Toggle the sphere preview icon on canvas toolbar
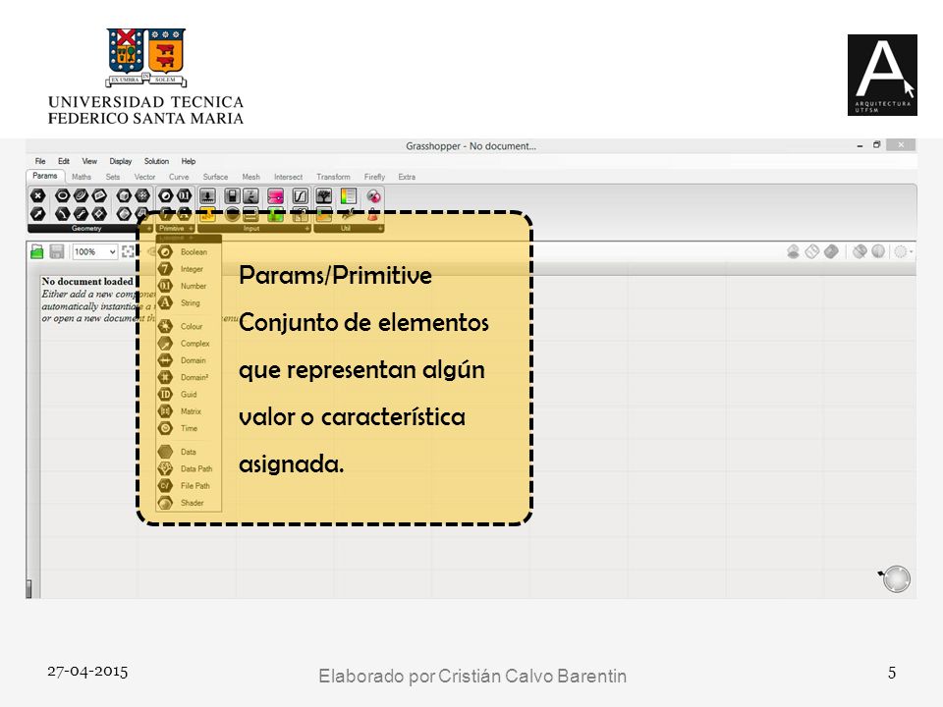The width and height of the screenshot is (943, 707). click(878, 251)
